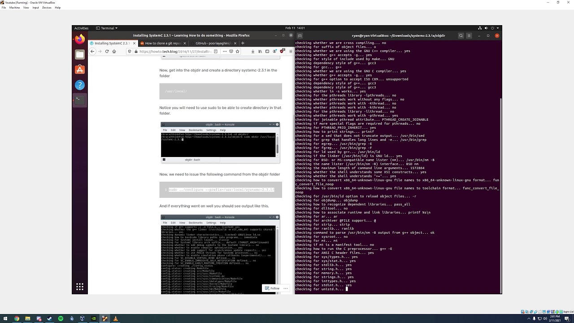
Task: Open the Firefox home page
Action: 114,51
